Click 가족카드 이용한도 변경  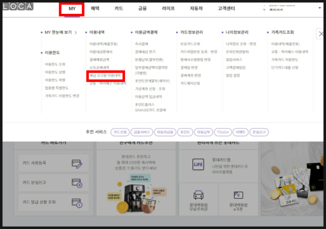pyautogui.click(x=62, y=96)
